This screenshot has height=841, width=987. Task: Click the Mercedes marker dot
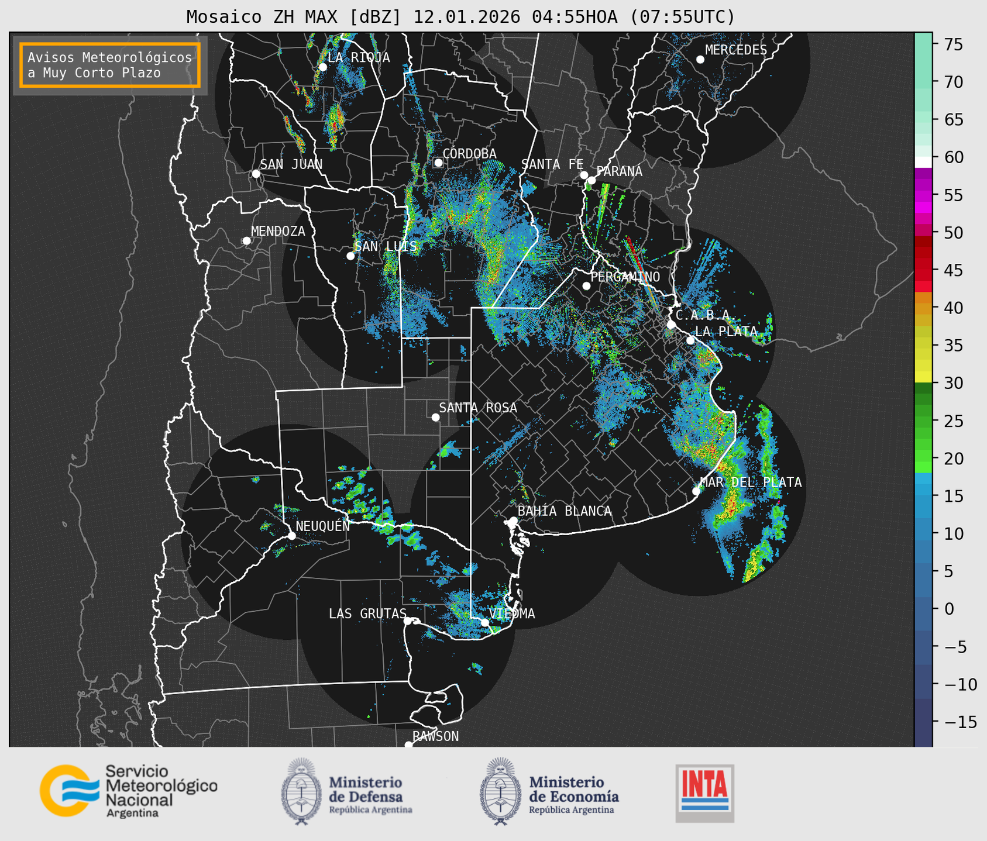coord(700,60)
